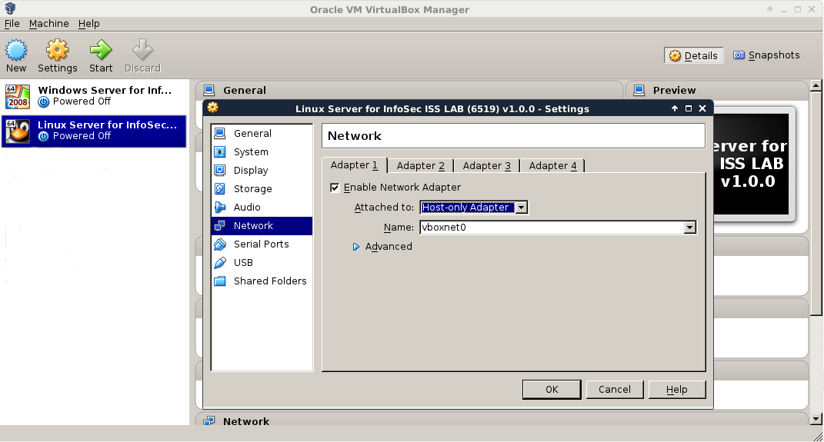The image size is (824, 442).
Task: Click the gear icon in Settings dialog title
Action: click(x=212, y=108)
